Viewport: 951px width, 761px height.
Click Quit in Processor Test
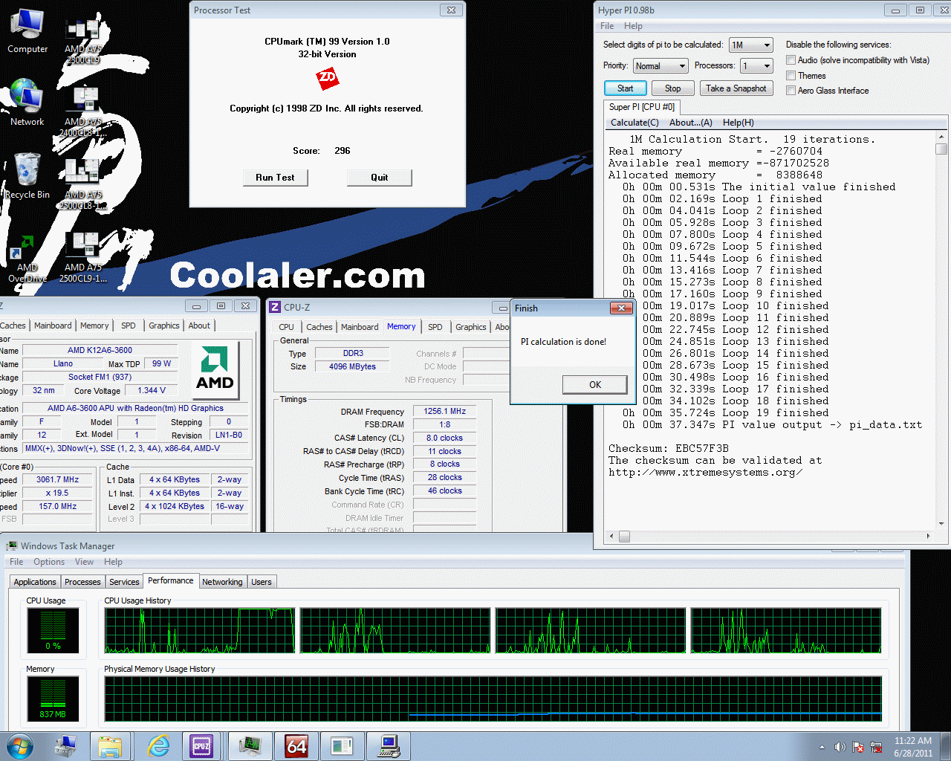pyautogui.click(x=379, y=178)
